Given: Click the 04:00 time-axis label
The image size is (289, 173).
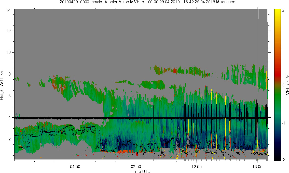Looking at the screenshot, I should 75,167.
